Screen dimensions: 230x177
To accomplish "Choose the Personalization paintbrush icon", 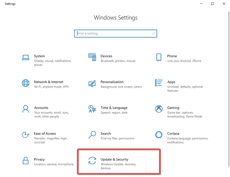I will tap(92, 84).
